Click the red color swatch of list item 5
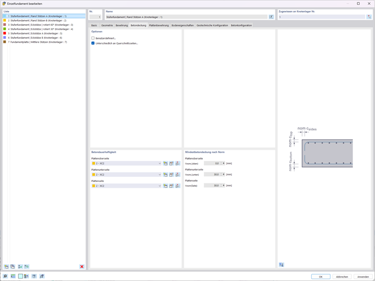 4,33
